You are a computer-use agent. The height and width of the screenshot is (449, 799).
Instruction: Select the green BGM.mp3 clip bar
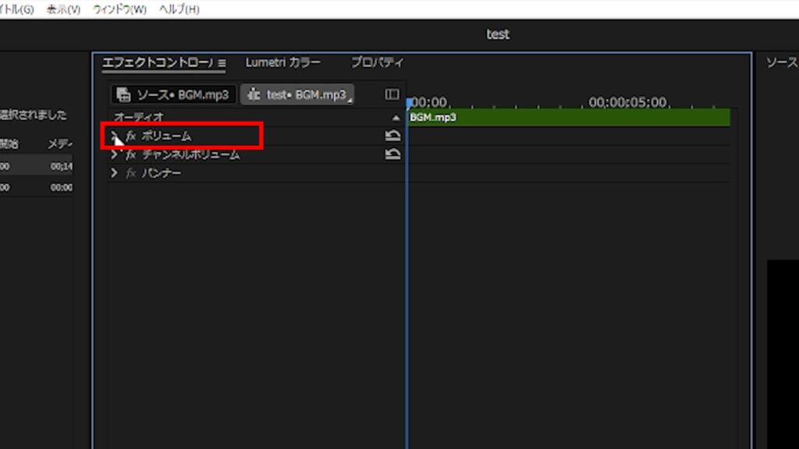click(x=570, y=118)
